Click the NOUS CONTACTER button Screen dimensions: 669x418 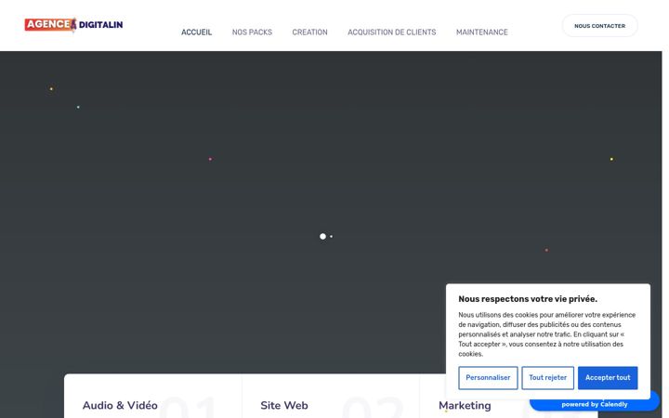pos(599,26)
